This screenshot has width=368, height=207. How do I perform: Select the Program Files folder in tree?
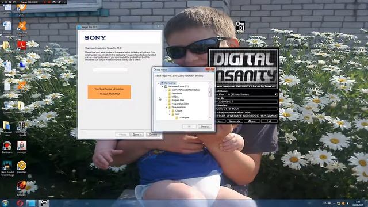pyautogui.click(x=178, y=100)
